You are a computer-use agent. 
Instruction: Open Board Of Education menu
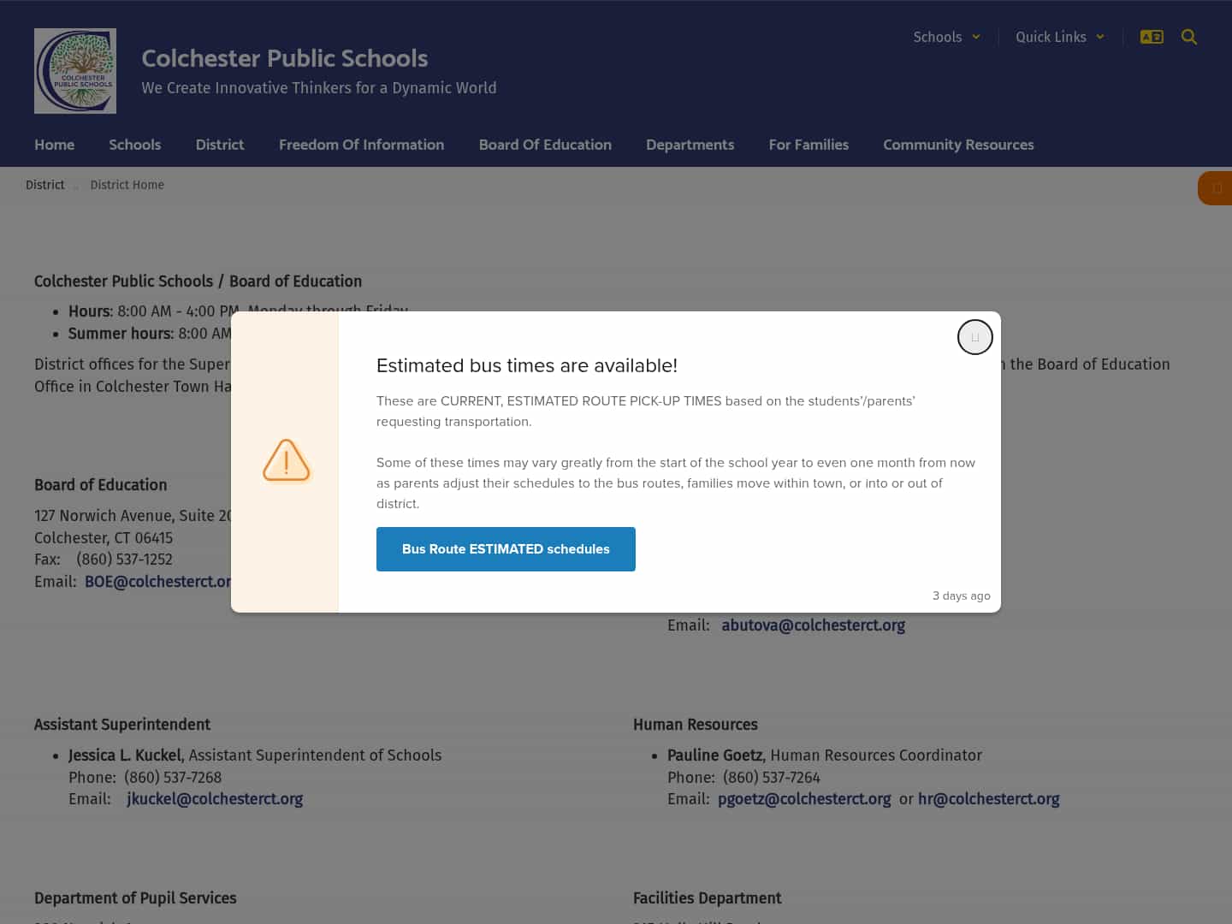(x=545, y=145)
